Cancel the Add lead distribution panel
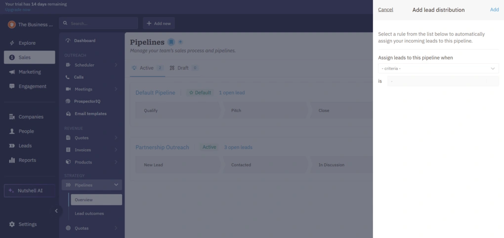The width and height of the screenshot is (504, 238). pos(385,10)
